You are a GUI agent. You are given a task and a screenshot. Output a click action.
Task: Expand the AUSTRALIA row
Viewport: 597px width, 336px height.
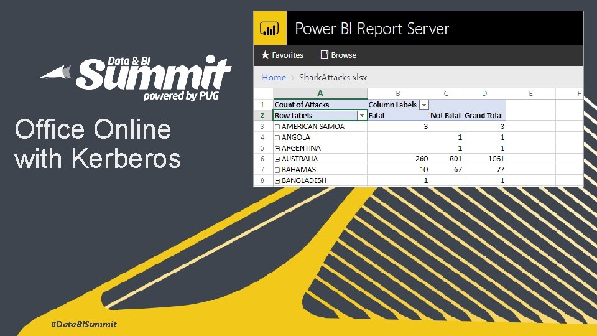277,159
